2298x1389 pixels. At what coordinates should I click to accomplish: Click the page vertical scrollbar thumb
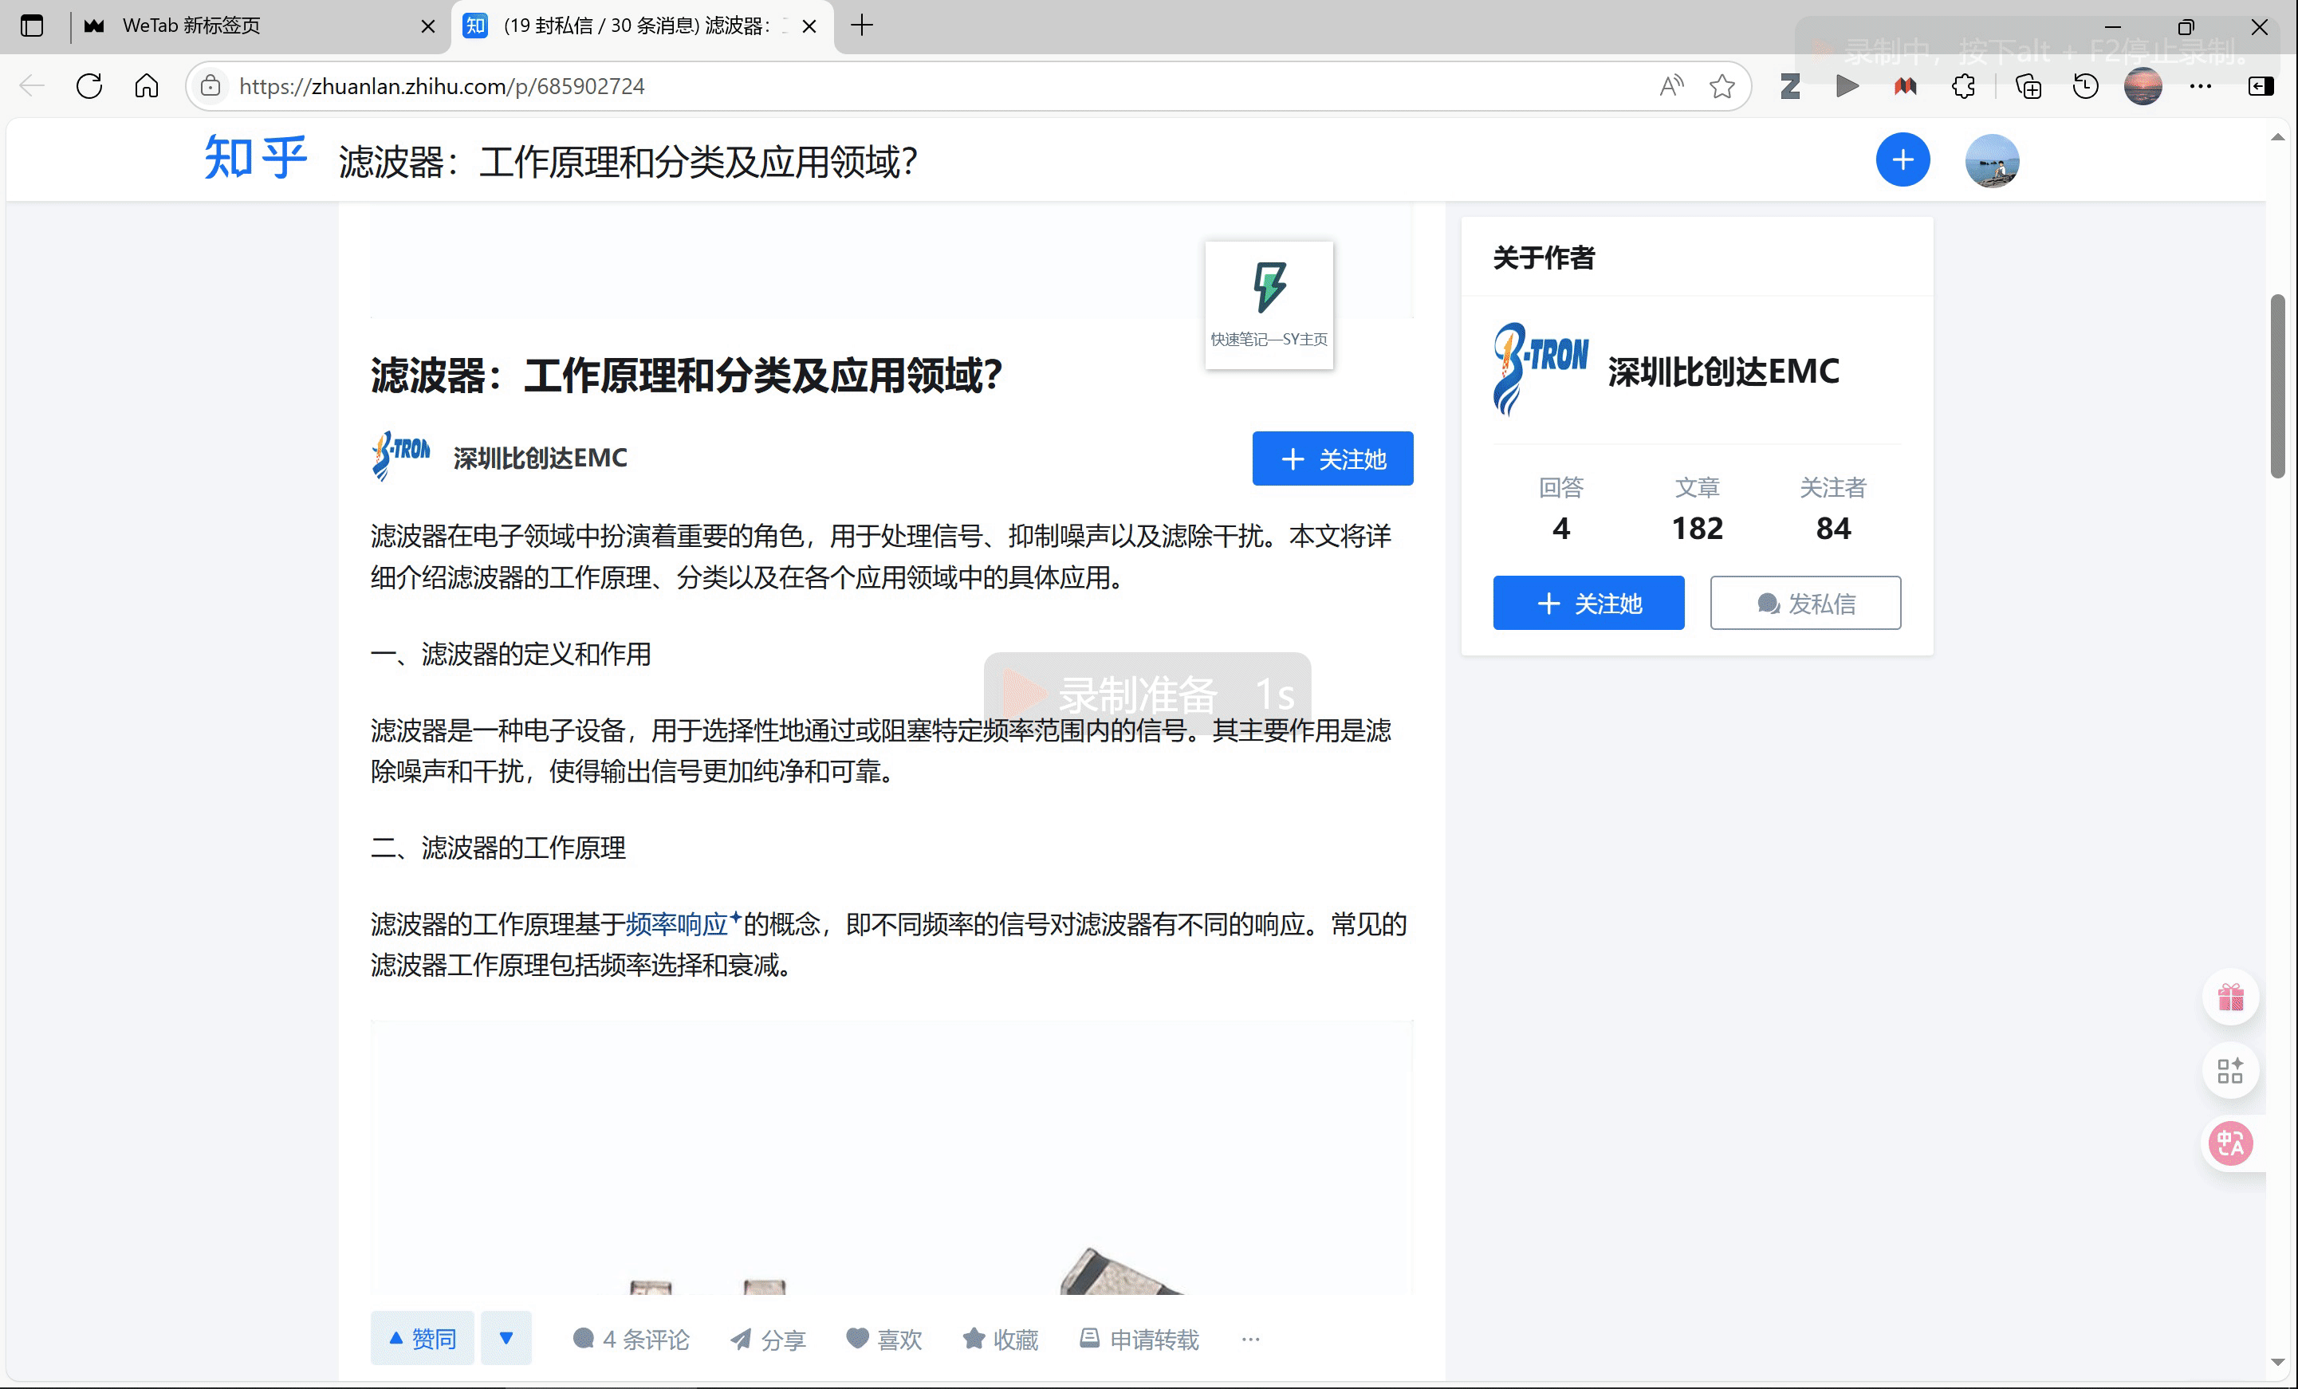point(2278,385)
